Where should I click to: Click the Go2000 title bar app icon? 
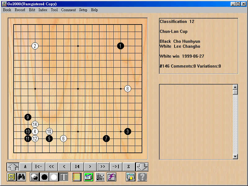click(x=4, y=4)
